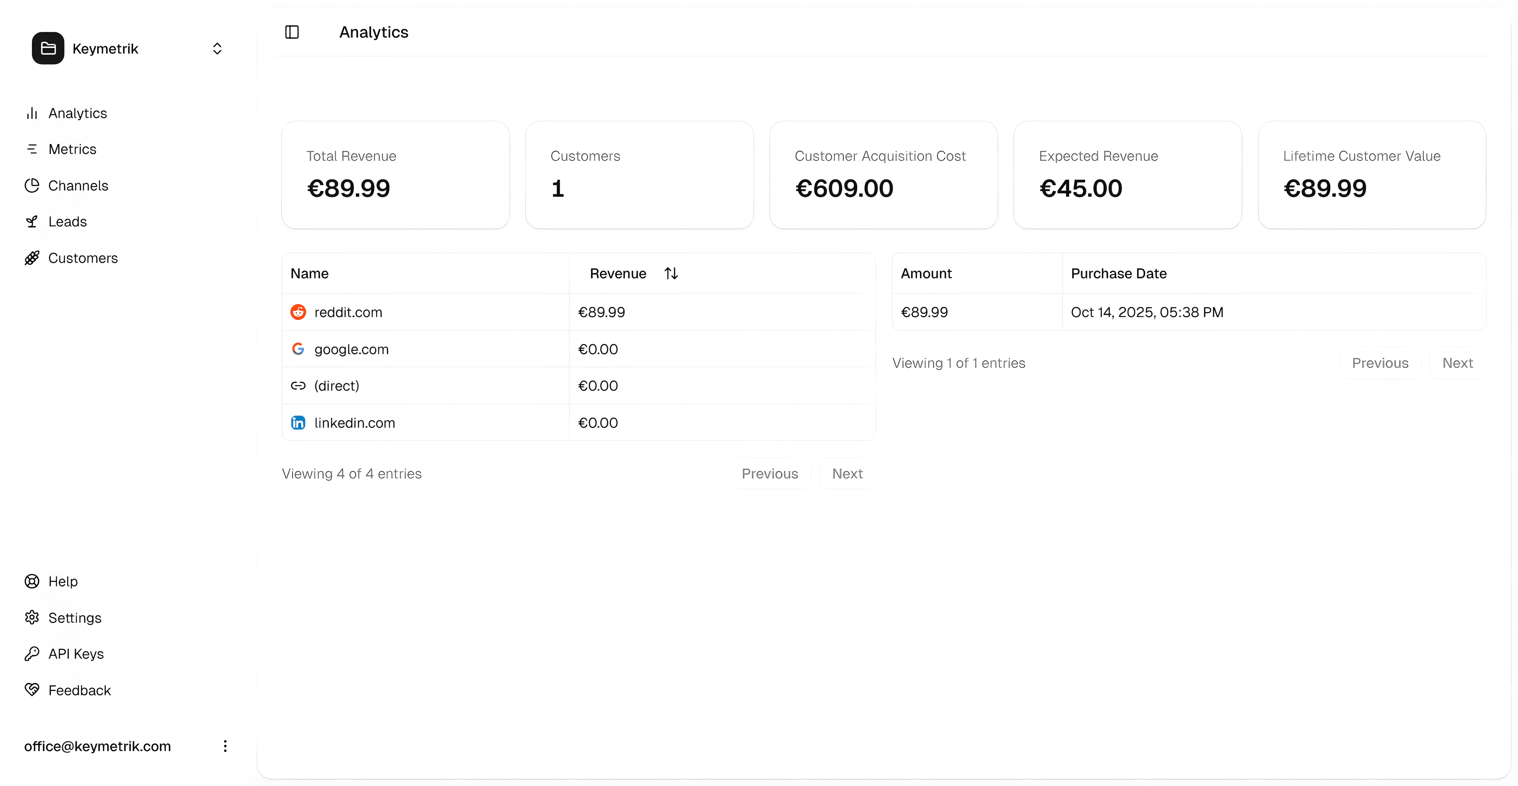Open the Help lifebuoy icon

click(x=32, y=582)
